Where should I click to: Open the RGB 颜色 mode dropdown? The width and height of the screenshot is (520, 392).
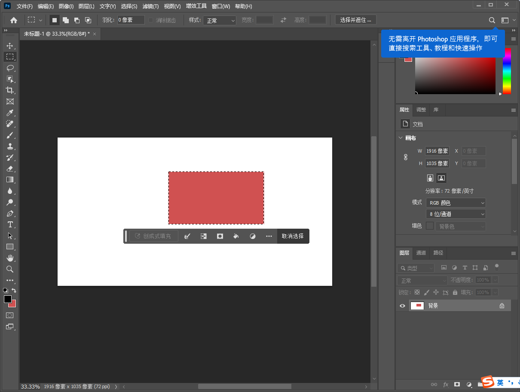pyautogui.click(x=456, y=202)
